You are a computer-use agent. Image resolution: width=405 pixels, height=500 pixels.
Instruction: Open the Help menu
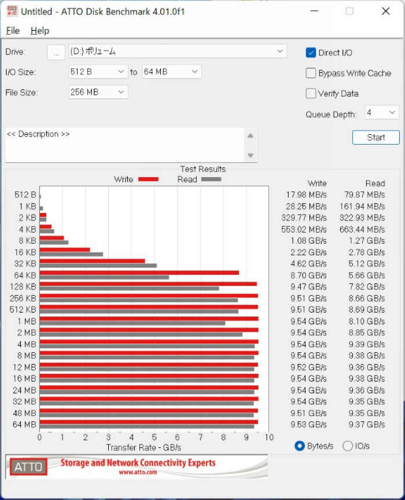pos(40,31)
